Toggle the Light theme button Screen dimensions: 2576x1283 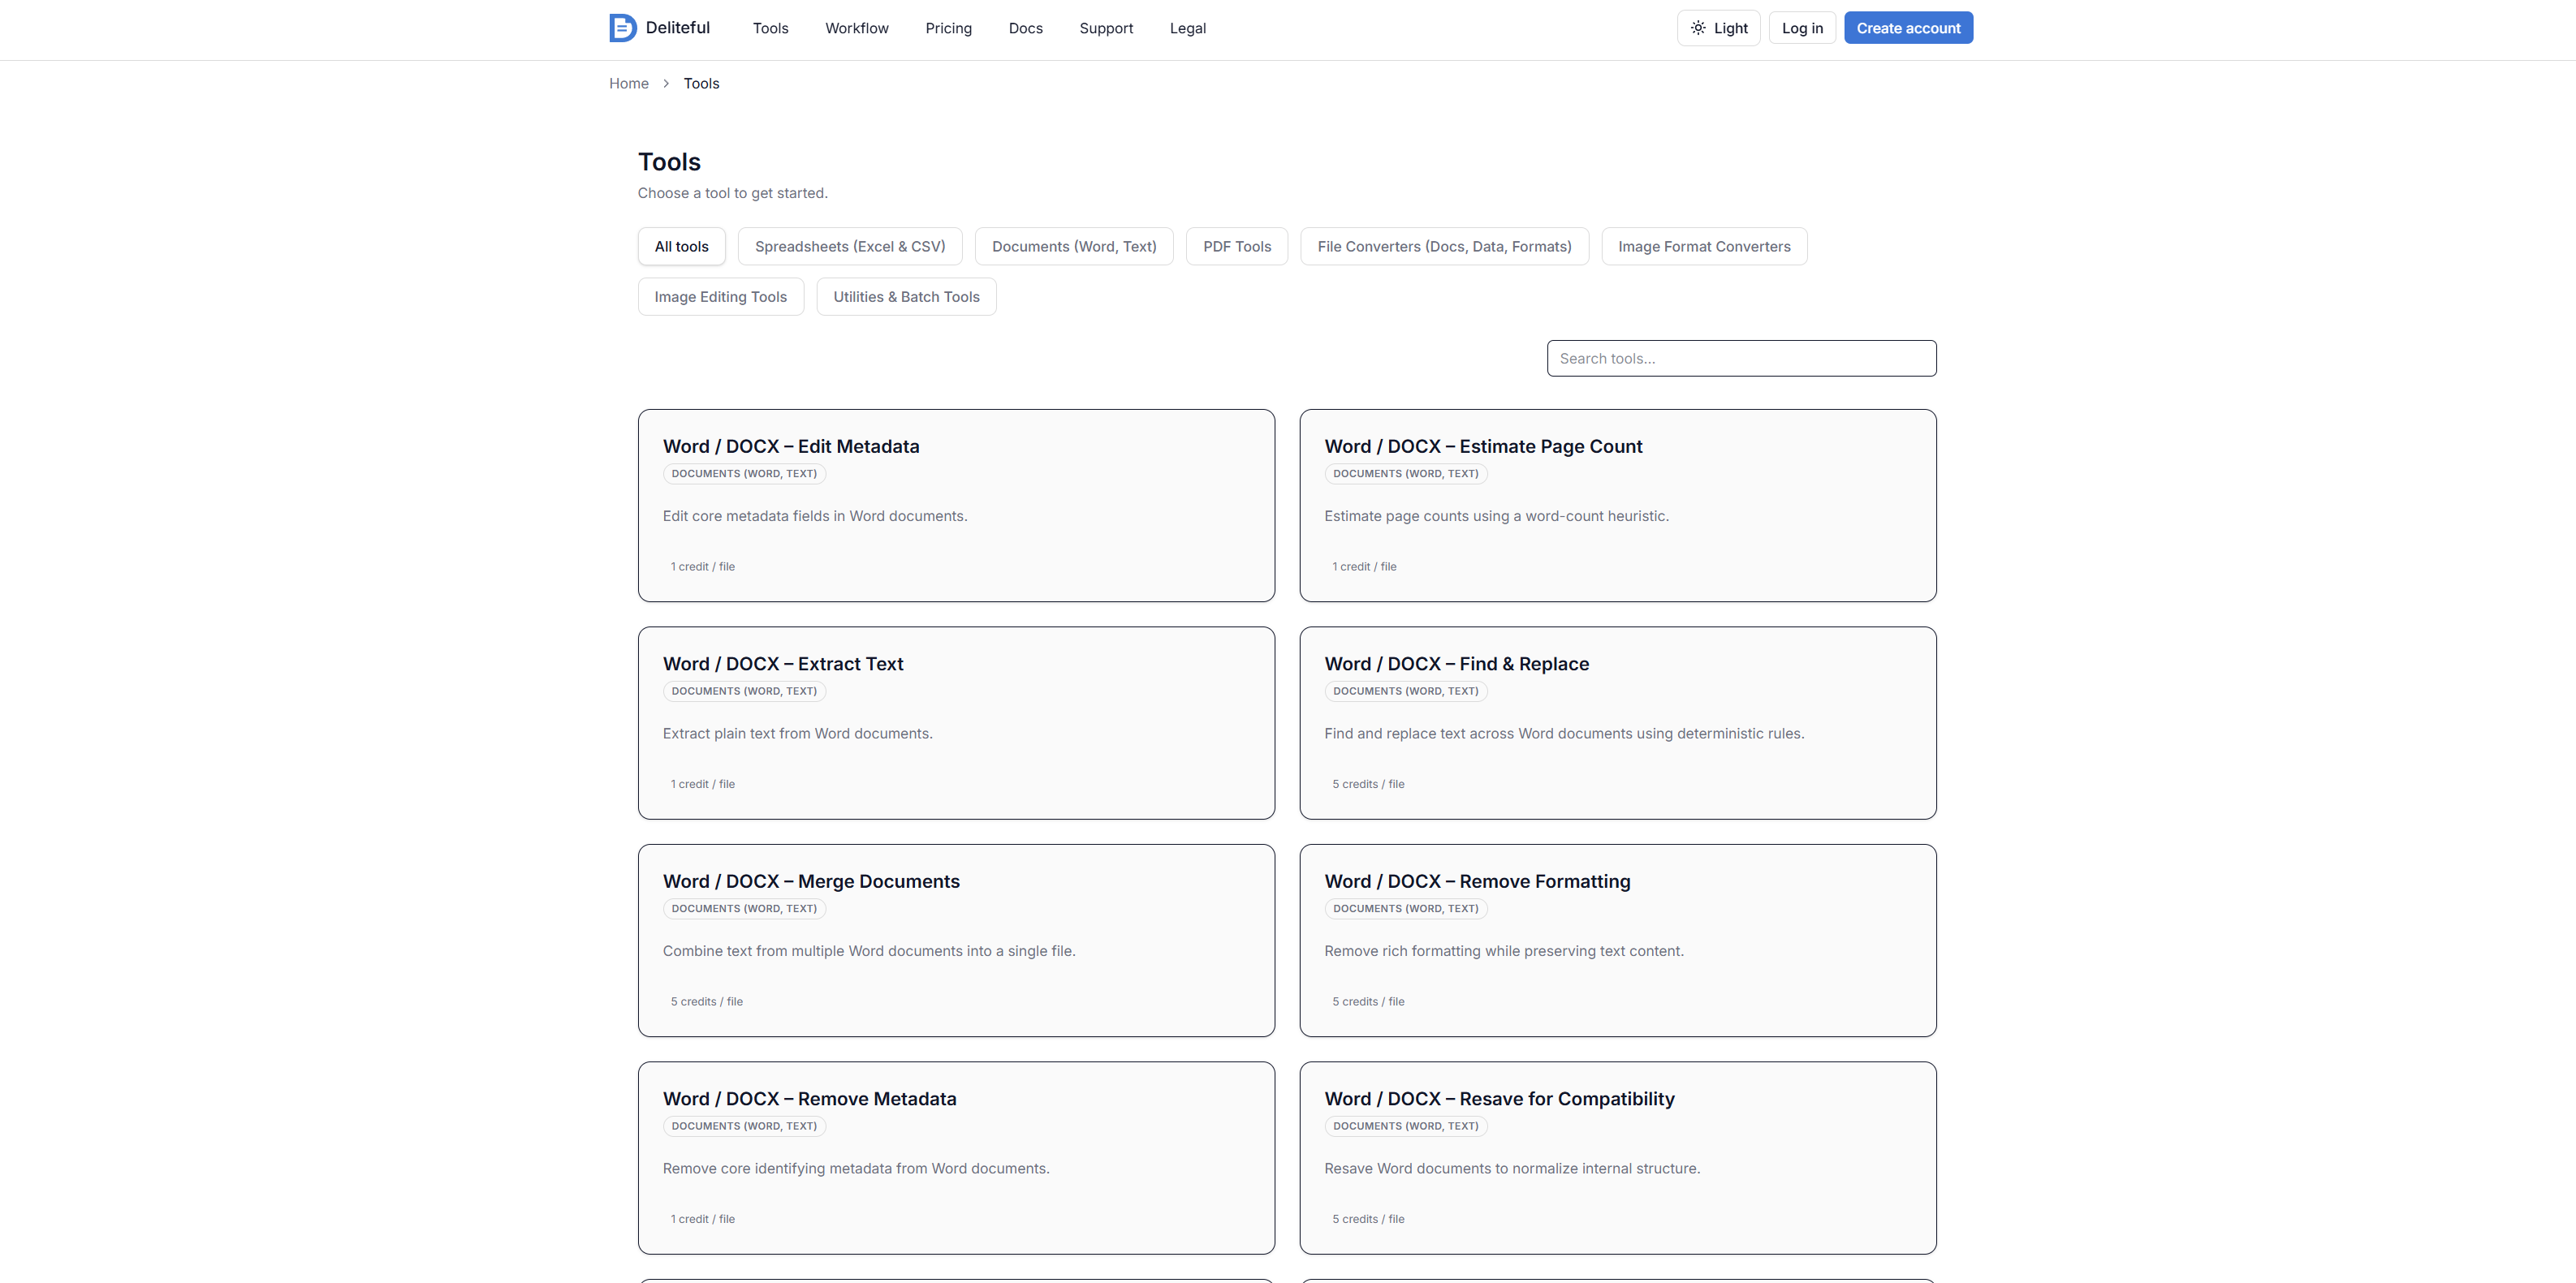point(1718,28)
